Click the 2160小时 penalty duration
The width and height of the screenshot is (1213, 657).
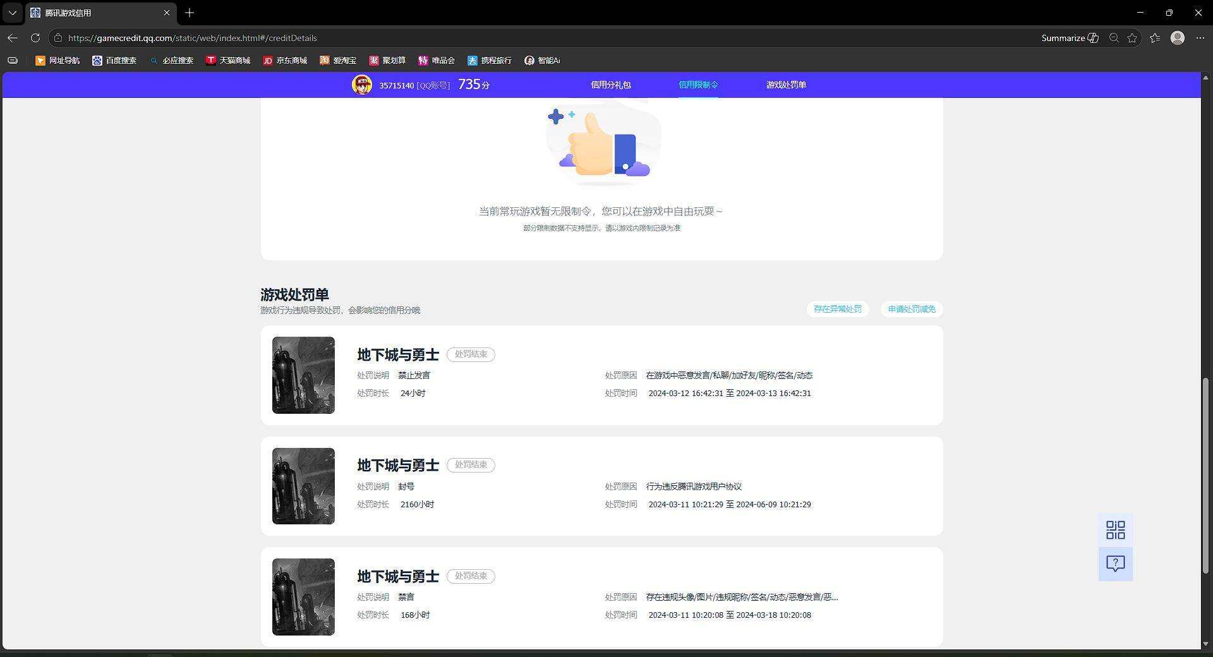[x=417, y=504]
